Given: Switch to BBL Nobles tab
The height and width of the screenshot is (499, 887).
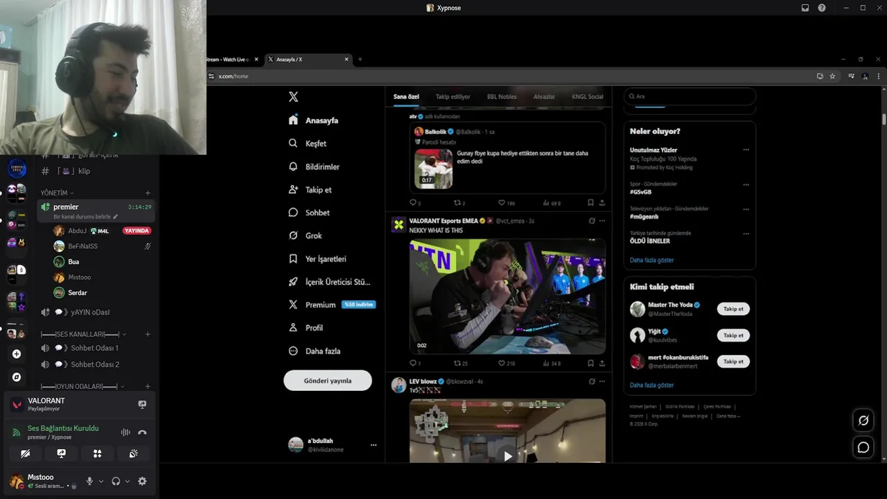Looking at the screenshot, I should click(x=502, y=97).
